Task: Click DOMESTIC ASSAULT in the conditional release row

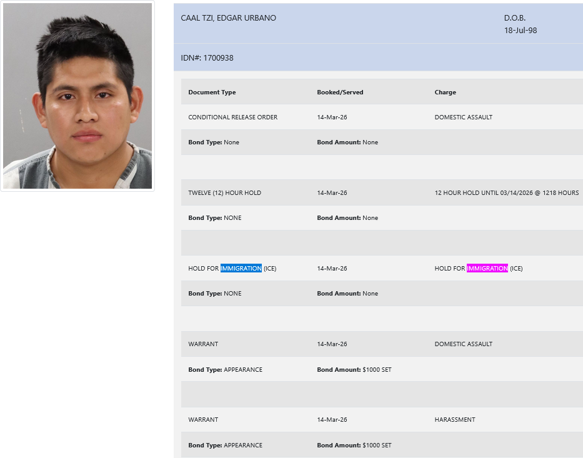Action: click(x=463, y=117)
